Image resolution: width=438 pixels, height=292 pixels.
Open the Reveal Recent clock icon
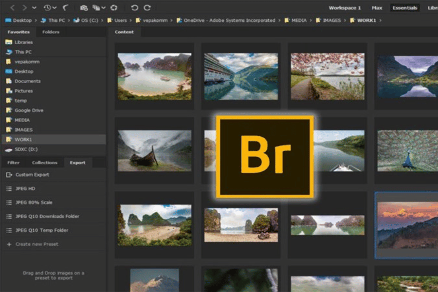(48, 8)
